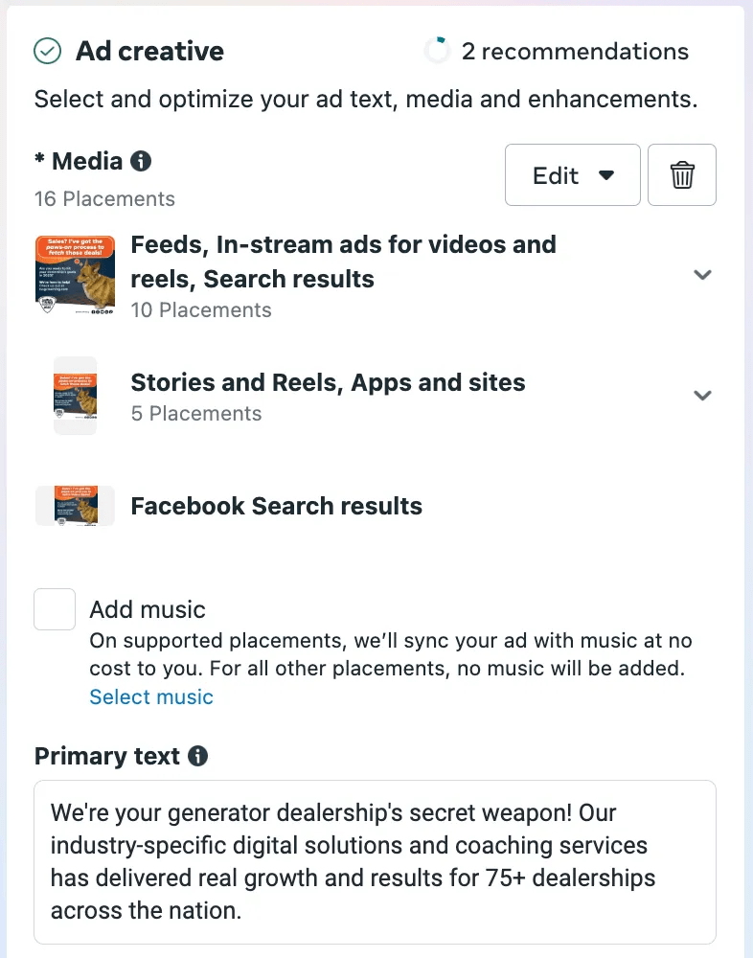Image resolution: width=753 pixels, height=958 pixels.
Task: Click the info icon beside Primary text
Action: (x=198, y=756)
